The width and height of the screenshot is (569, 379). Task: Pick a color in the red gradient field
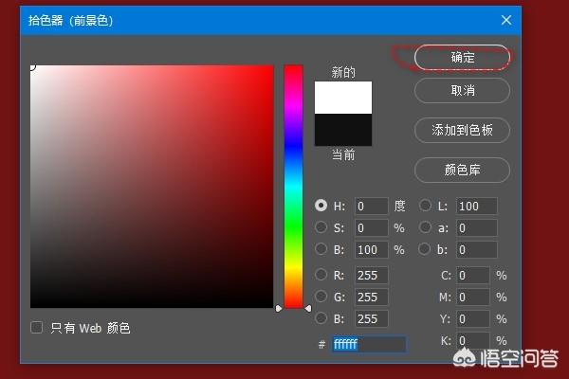coord(152,187)
